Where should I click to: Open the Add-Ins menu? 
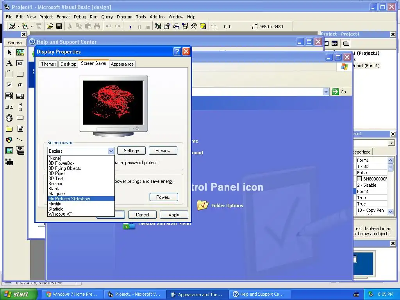(157, 17)
